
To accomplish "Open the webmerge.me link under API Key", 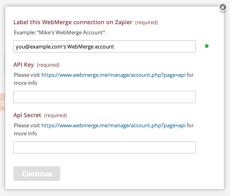I will tap(113, 75).
